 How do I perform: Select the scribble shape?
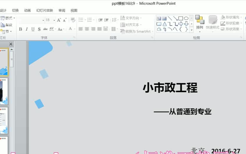coord(164,29)
